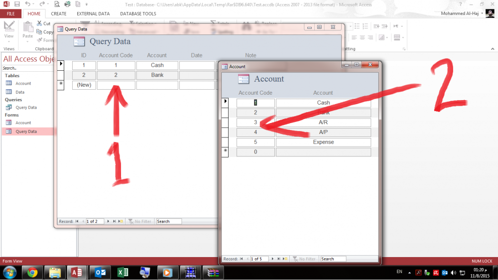Open Account form in navigation pane

click(23, 123)
